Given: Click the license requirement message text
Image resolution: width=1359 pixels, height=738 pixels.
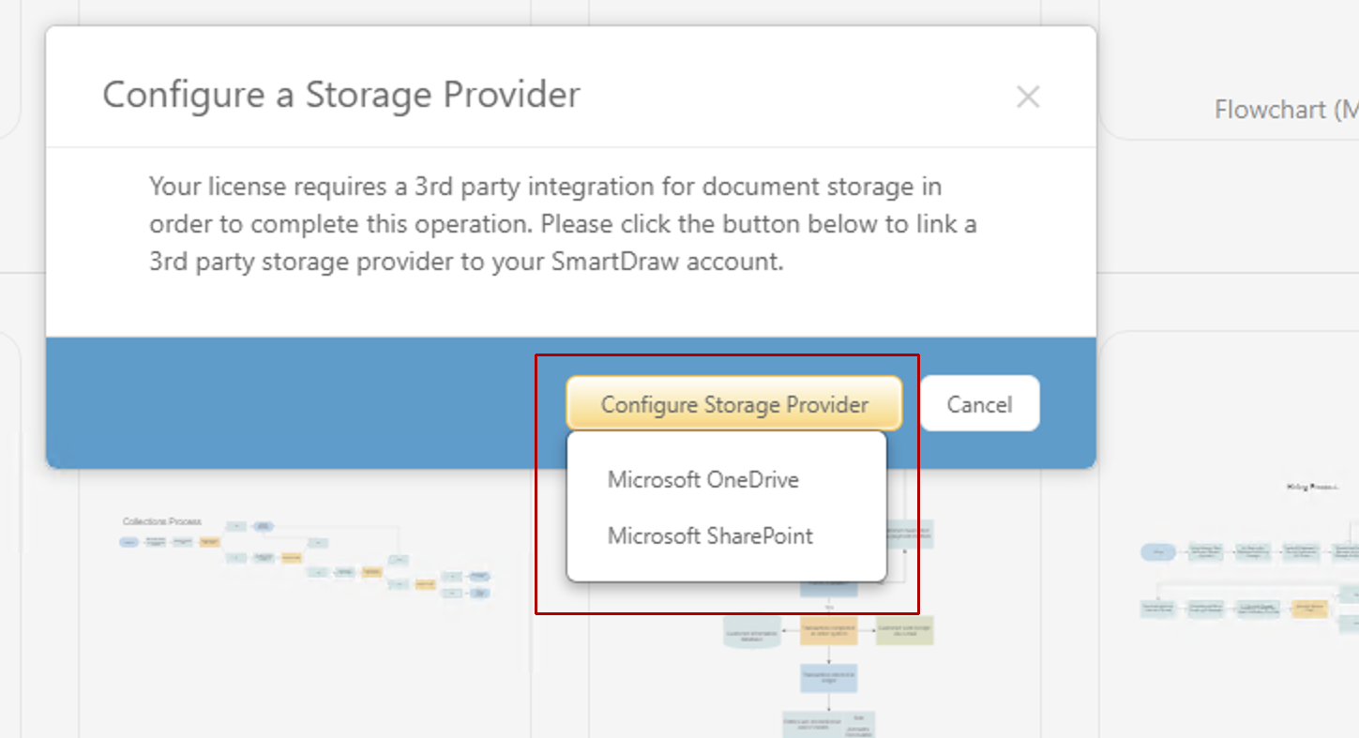Looking at the screenshot, I should [x=563, y=225].
